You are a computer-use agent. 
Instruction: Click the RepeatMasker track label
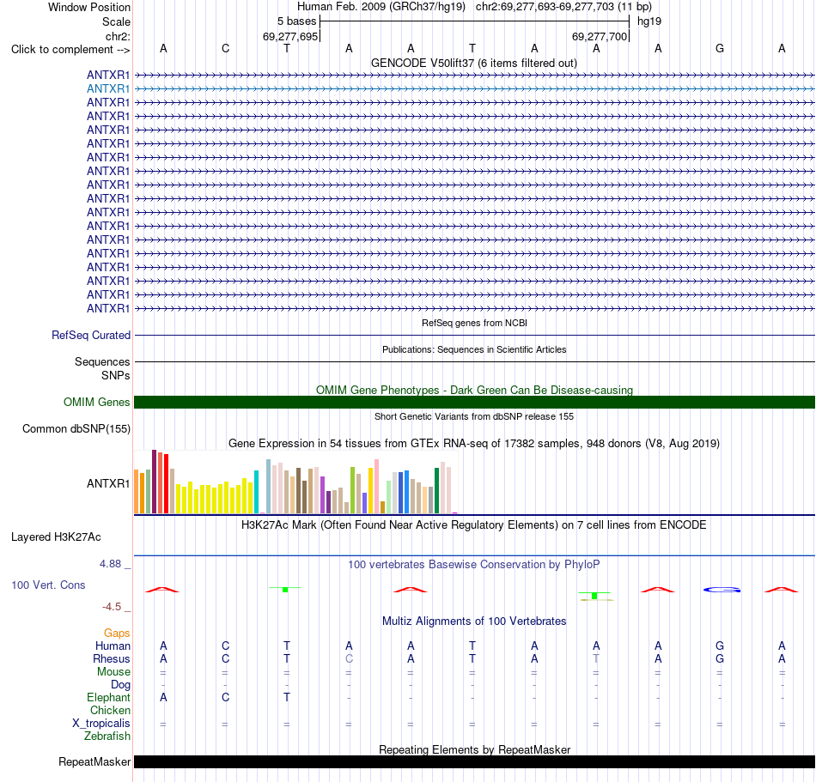pos(94,761)
